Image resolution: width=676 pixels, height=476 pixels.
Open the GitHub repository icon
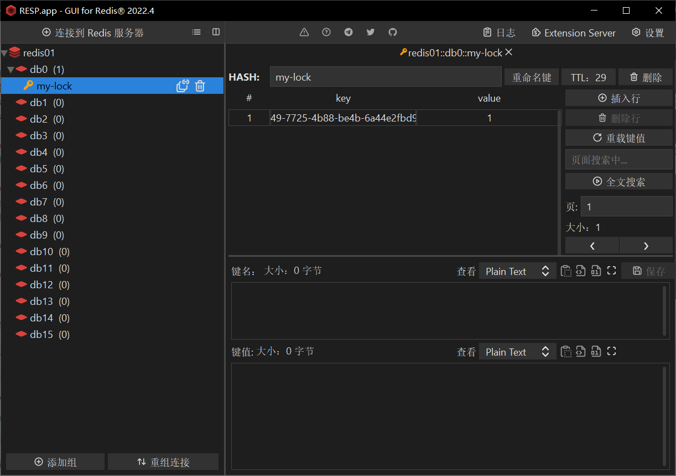(393, 33)
